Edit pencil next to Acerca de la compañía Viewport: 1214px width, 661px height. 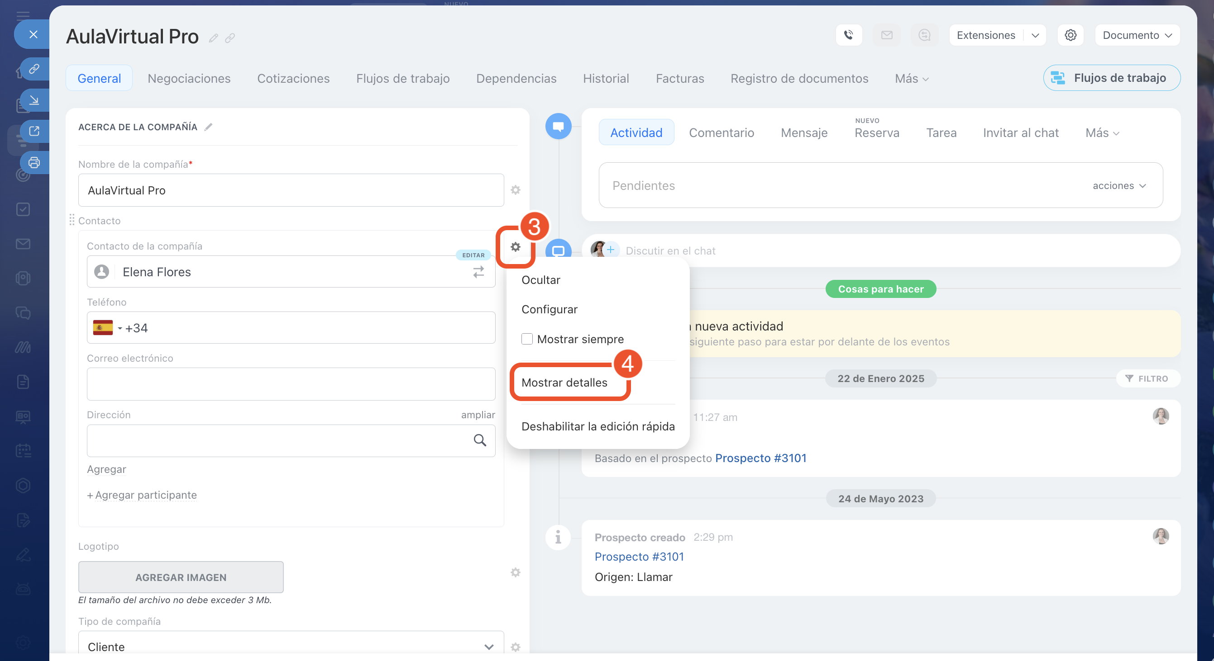coord(208,127)
